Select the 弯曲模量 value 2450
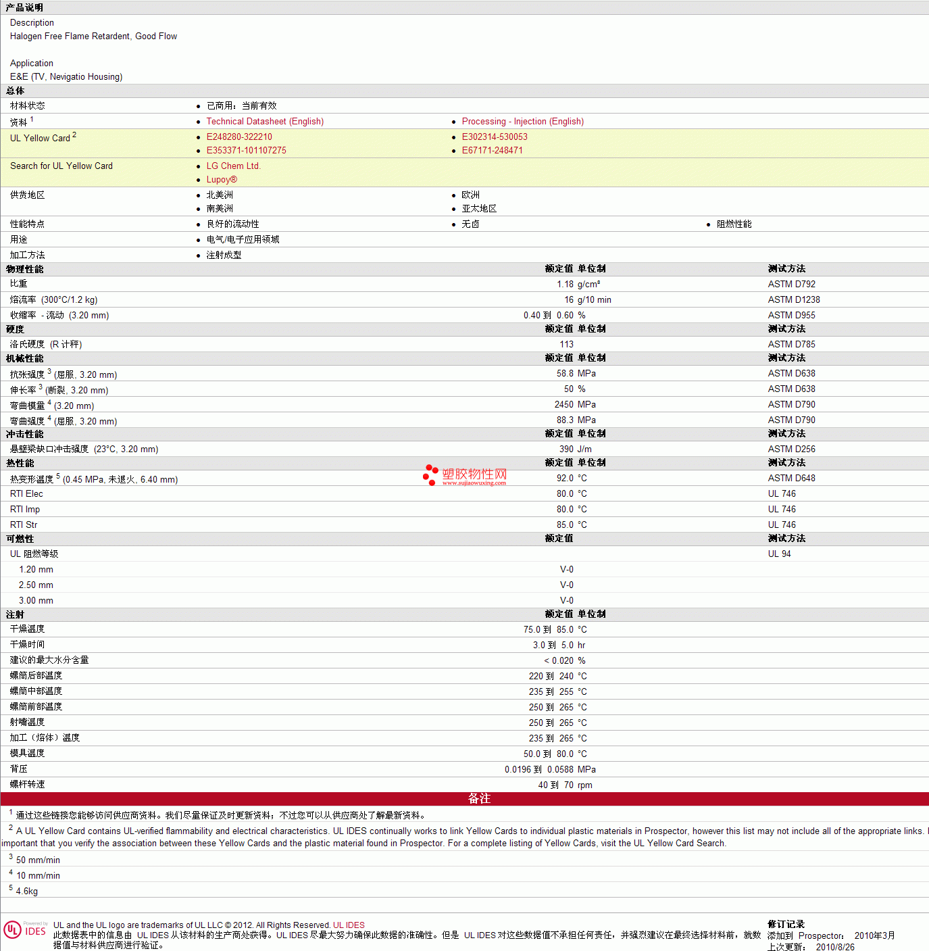Image resolution: width=929 pixels, height=951 pixels. tap(564, 405)
